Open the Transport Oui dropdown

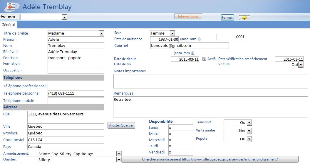coord(249,123)
